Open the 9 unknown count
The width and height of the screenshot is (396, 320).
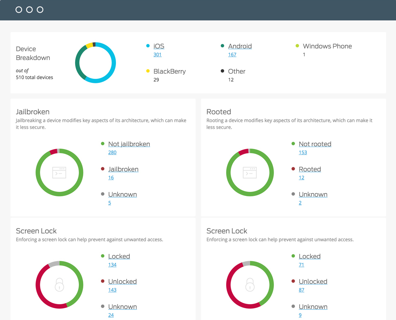pyautogui.click(x=300, y=315)
